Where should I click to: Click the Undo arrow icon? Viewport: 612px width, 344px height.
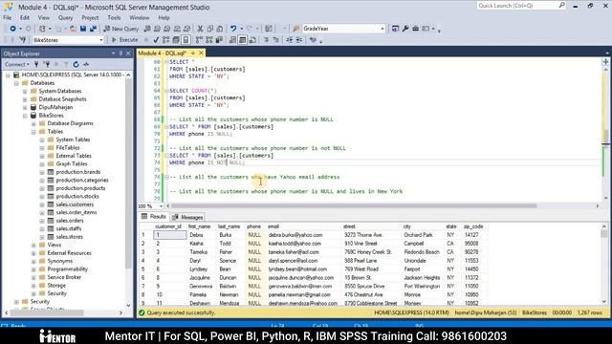pyautogui.click(x=233, y=29)
